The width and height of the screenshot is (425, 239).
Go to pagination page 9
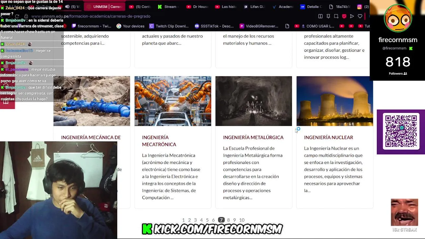click(x=234, y=220)
